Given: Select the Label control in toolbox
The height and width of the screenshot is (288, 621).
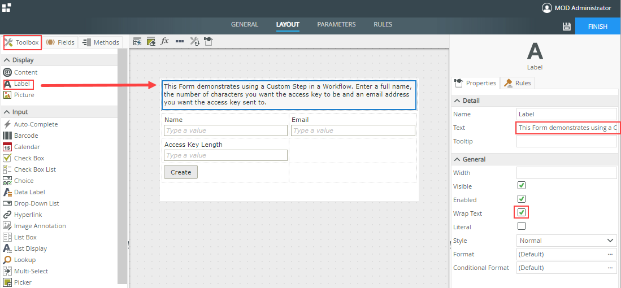Looking at the screenshot, I should click(18, 84).
